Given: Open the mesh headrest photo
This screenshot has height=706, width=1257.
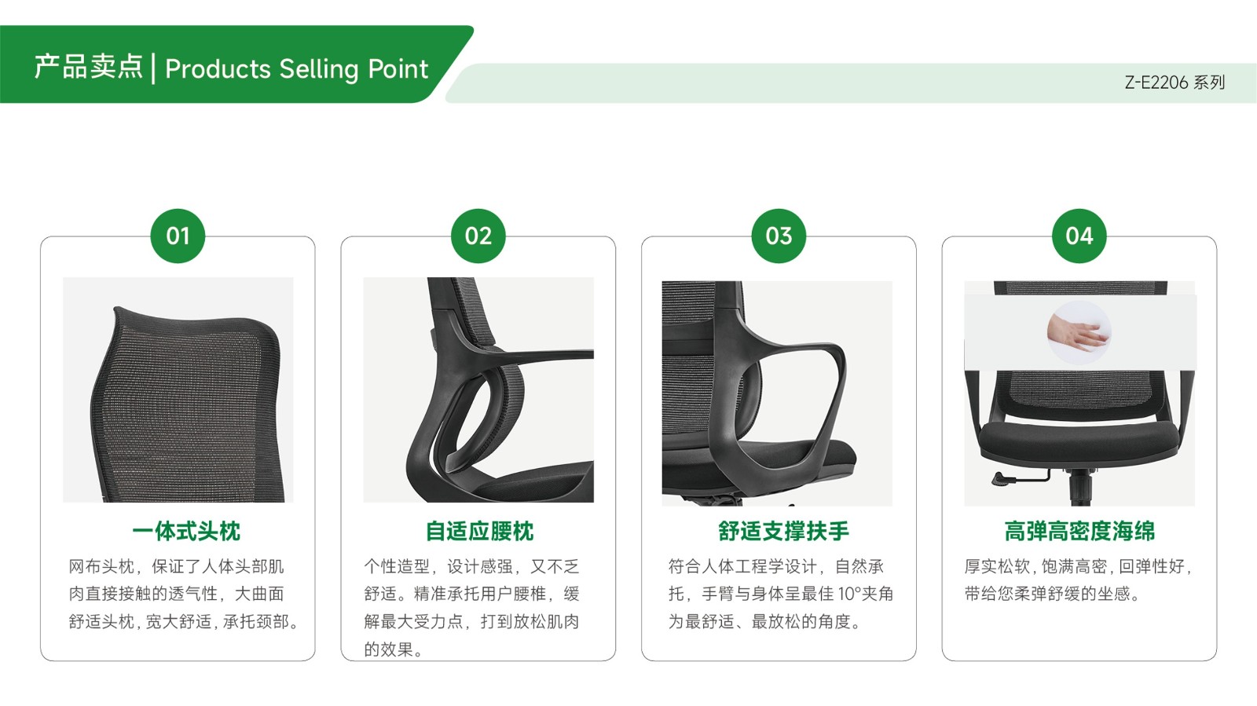Looking at the screenshot, I should tap(178, 390).
